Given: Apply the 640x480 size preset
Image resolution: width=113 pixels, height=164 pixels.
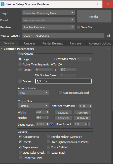Looking at the screenshot, I should pos(63,118).
